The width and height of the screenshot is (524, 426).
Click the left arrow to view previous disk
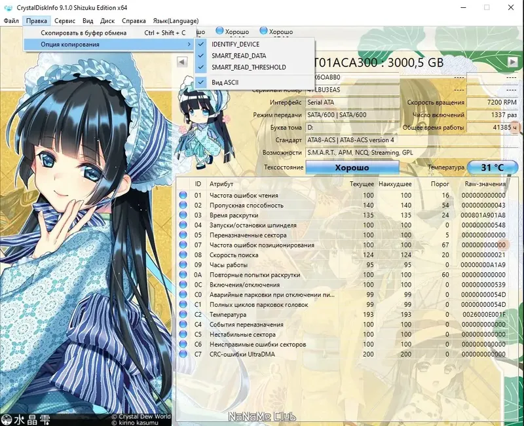181,62
